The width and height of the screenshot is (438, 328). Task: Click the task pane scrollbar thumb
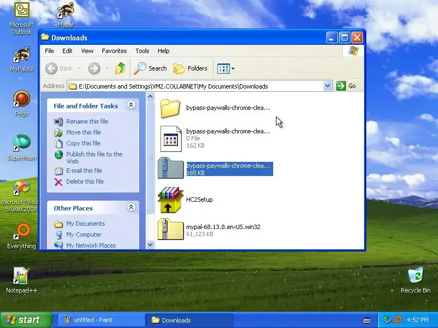click(x=150, y=157)
